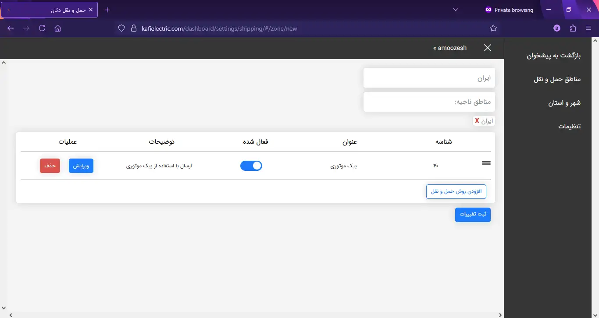Click the drag handle of the پیک موتوری row
Image resolution: width=599 pixels, height=318 pixels.
pos(486,163)
